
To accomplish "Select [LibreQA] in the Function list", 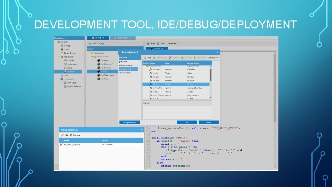I will click(129, 62).
